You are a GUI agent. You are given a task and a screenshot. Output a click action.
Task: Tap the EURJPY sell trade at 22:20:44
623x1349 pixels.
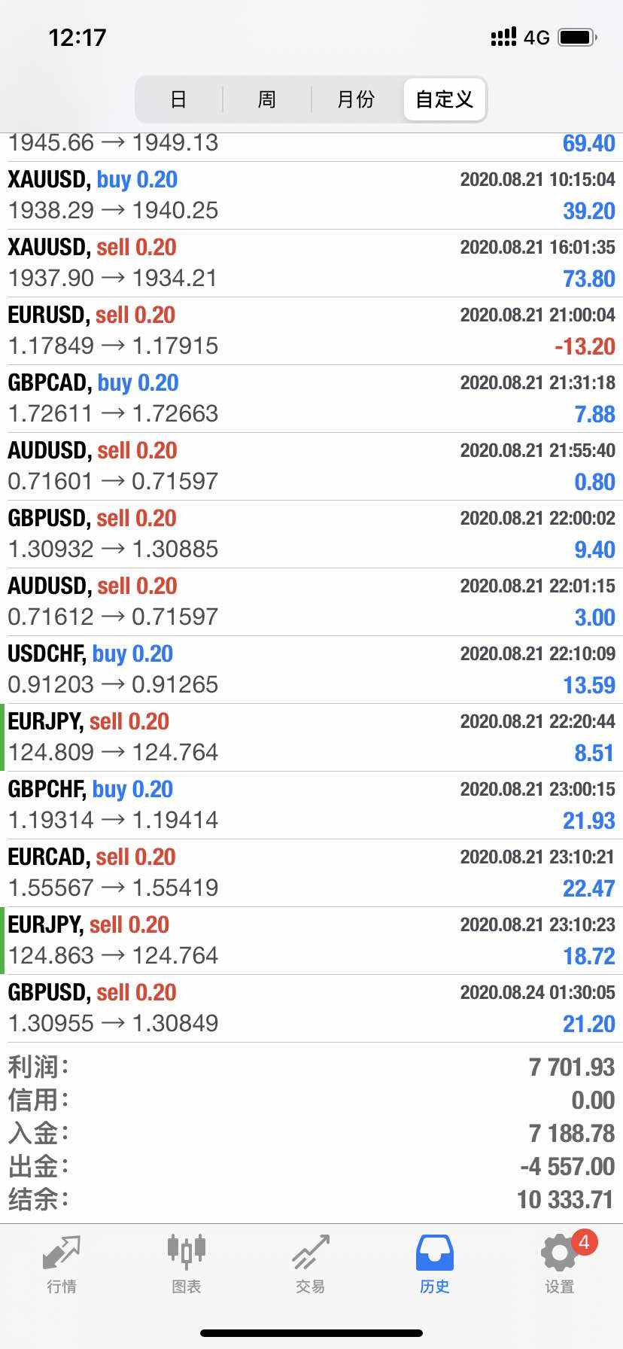[311, 737]
